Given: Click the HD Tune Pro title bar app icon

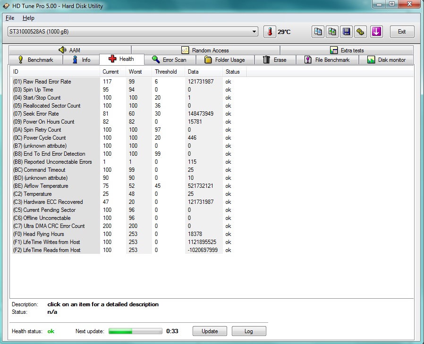Looking at the screenshot, I should tap(6, 6).
